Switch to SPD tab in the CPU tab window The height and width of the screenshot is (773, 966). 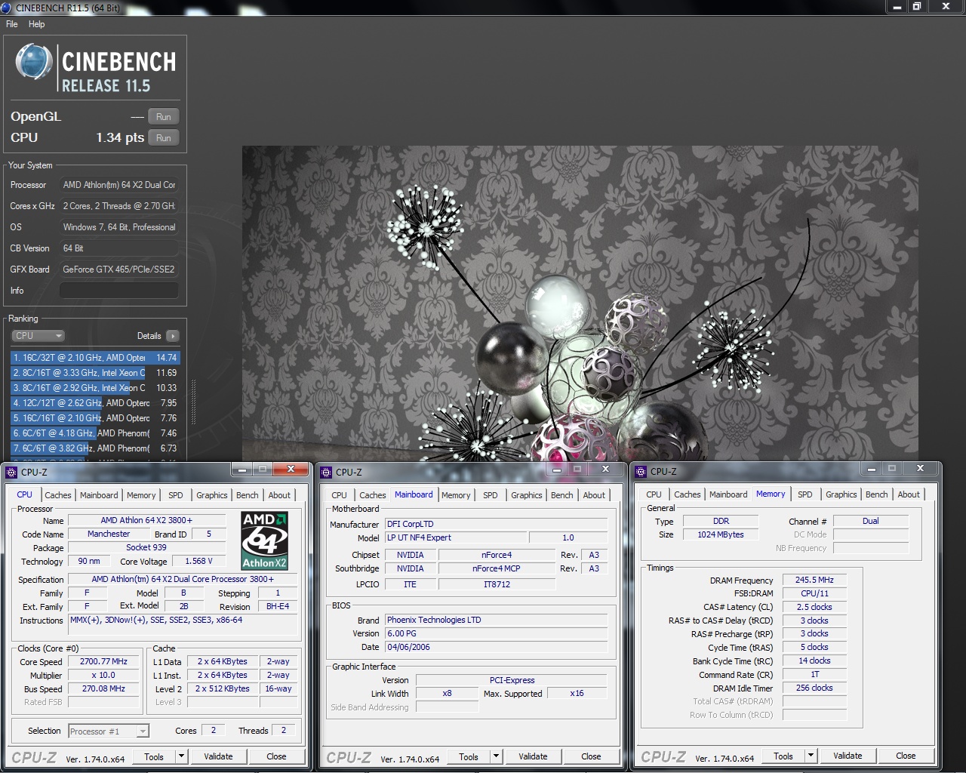click(176, 495)
